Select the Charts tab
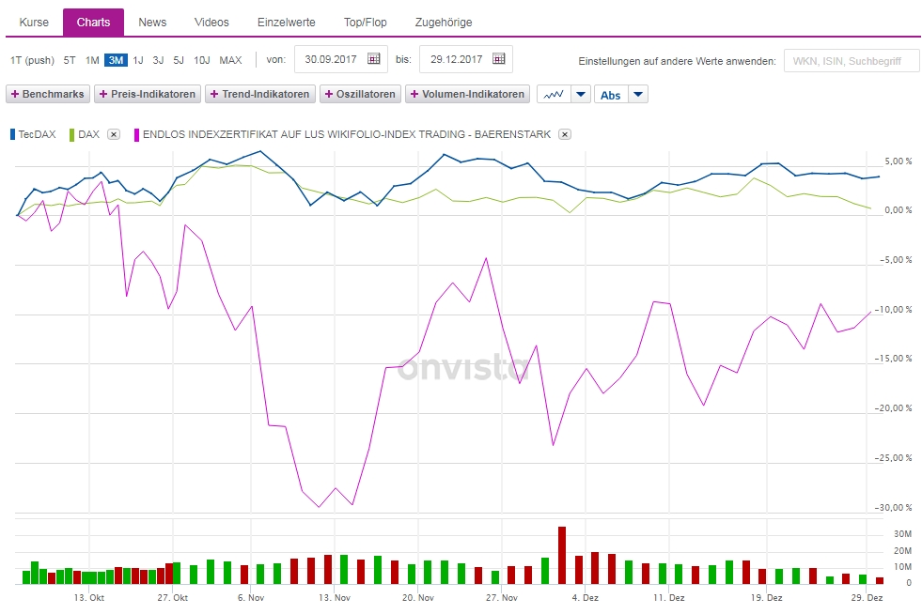922x614 pixels. pos(93,23)
